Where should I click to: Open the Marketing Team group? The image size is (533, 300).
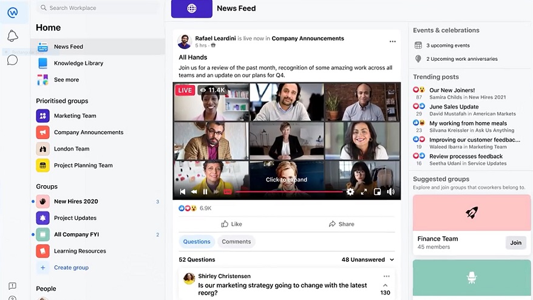point(75,116)
